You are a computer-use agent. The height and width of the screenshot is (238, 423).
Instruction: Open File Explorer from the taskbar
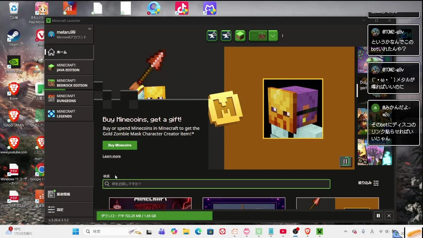pos(186,231)
